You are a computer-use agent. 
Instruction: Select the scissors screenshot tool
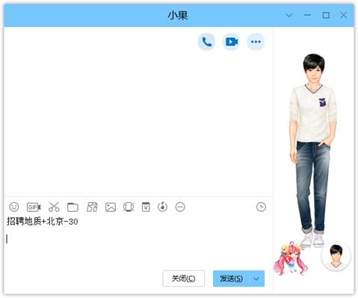coord(54,207)
